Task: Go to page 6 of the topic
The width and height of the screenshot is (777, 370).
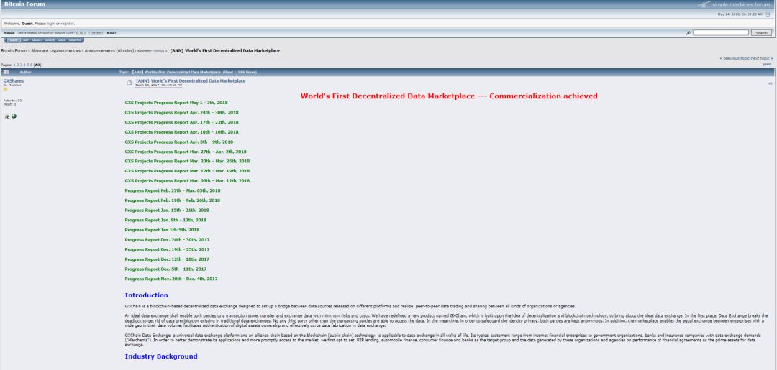Action: [x=31, y=65]
